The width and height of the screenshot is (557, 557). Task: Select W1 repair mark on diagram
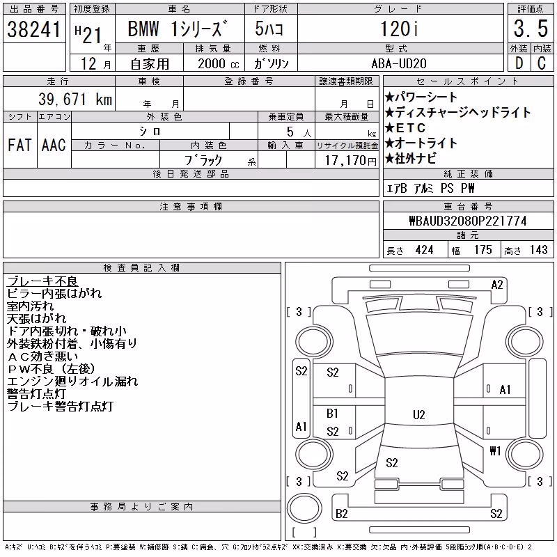click(x=495, y=451)
